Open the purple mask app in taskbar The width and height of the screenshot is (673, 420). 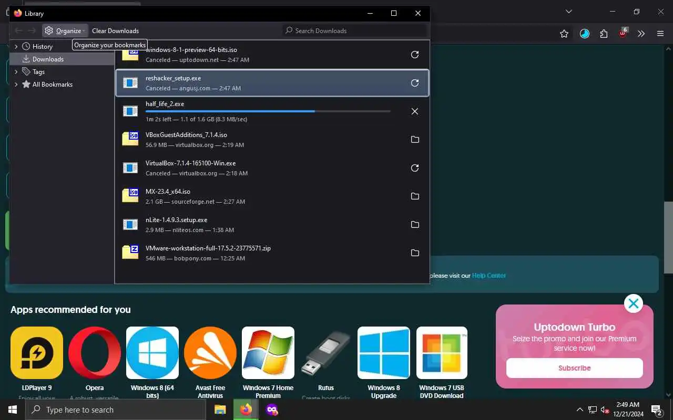pyautogui.click(x=272, y=409)
